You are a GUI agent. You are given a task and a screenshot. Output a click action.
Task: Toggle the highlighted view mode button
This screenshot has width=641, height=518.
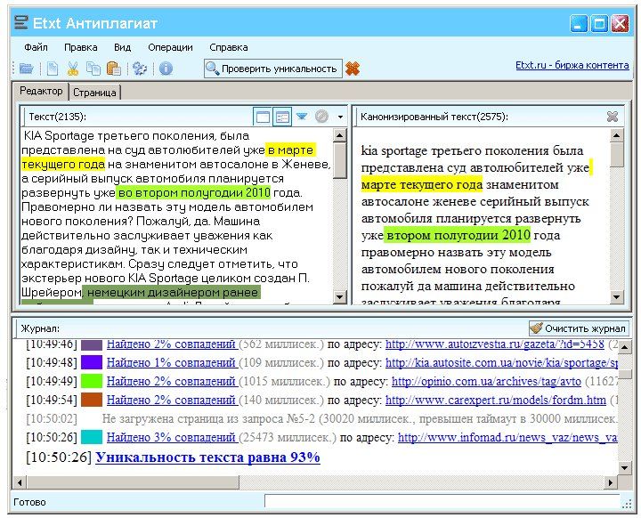pyautogui.click(x=282, y=117)
